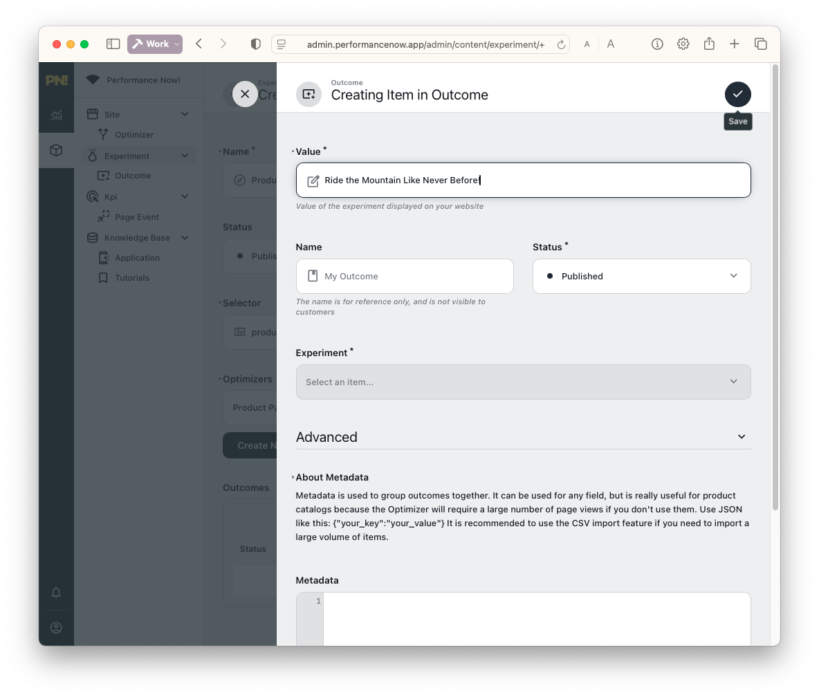Click the privacy shield icon
Viewport: 819px width, 697px height.
[256, 44]
